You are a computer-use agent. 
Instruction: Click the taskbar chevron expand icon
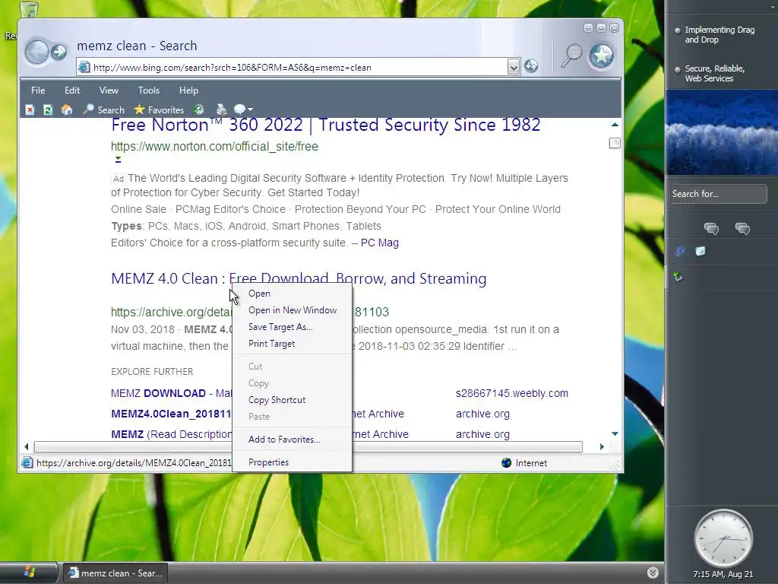pyautogui.click(x=653, y=573)
